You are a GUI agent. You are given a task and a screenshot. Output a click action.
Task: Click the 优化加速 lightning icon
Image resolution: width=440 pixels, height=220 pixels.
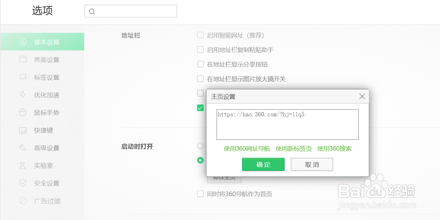23,95
